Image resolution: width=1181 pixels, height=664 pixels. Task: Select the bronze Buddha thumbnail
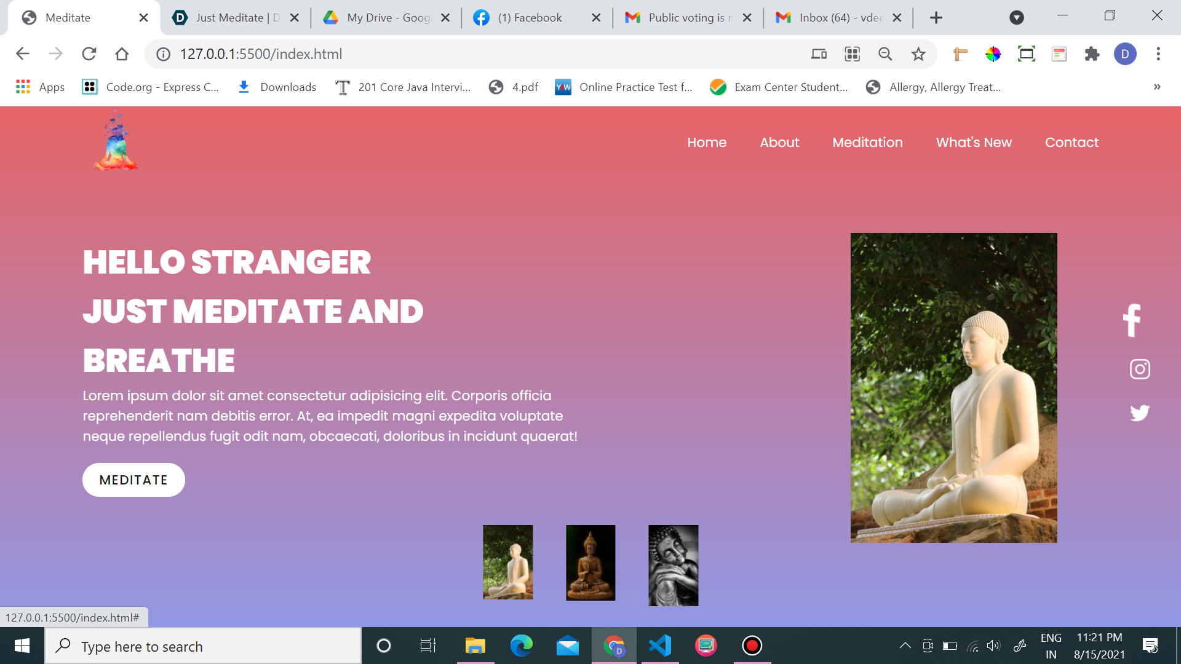click(x=590, y=563)
